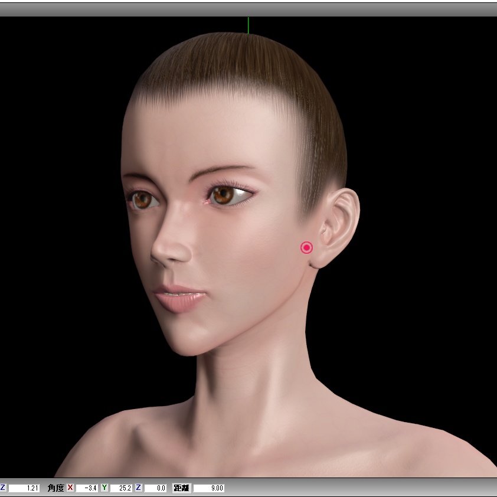Click the blue Z angle axis label
The width and height of the screenshot is (497, 497).
coord(139,488)
